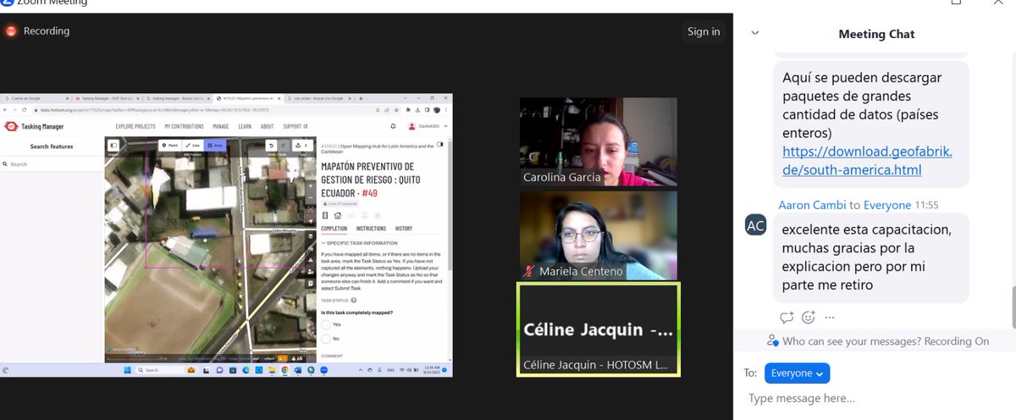The width and height of the screenshot is (1016, 420).
Task: Open the Everyone recipient dropdown
Action: [797, 373]
